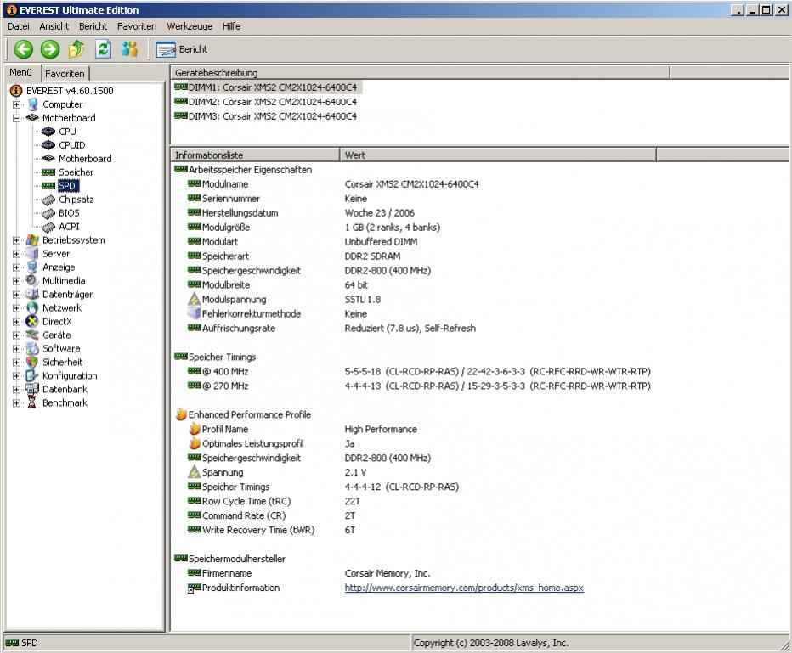Select the BIOS icon in tree
This screenshot has height=653, width=792.
[x=48, y=213]
